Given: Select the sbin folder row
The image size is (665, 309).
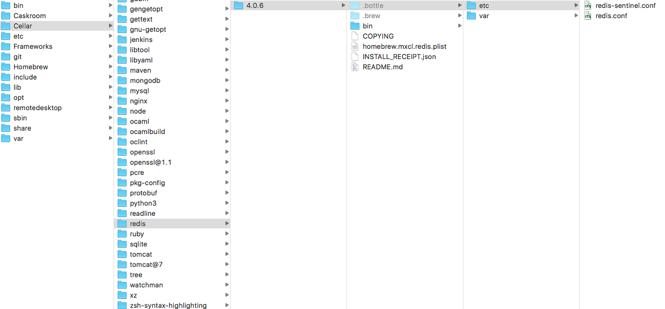Looking at the screenshot, I should tap(57, 118).
